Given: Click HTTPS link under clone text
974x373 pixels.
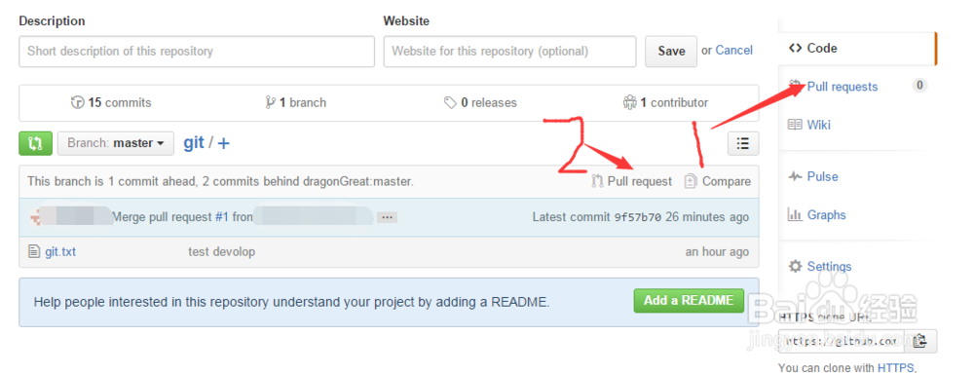Looking at the screenshot, I should 895,368.
